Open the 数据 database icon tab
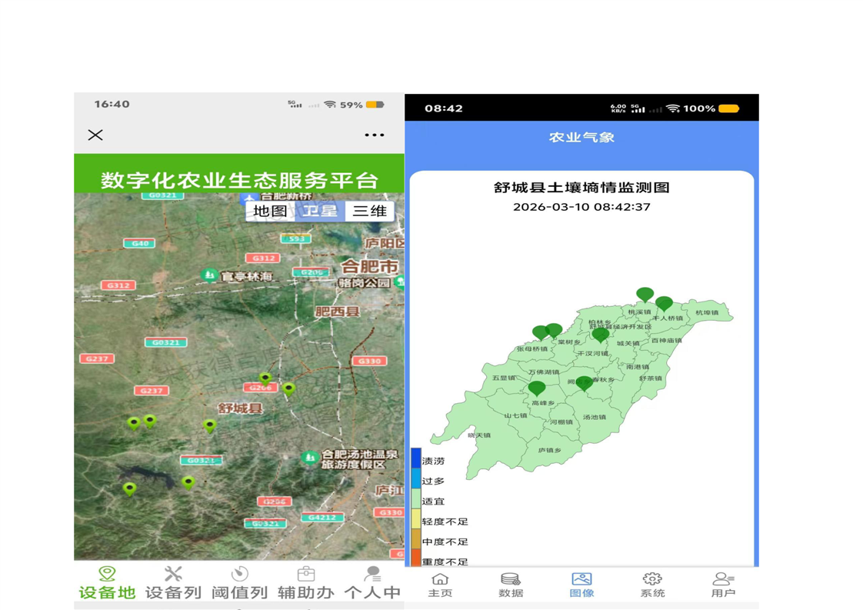The width and height of the screenshot is (863, 610). point(511,585)
